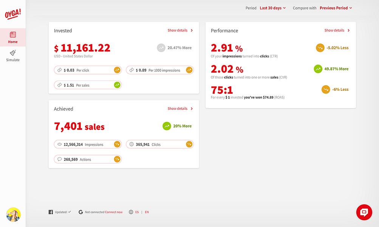Screen dimensions: 379x227
Task: Click the OYGA! logo
Action: [x=13, y=14]
